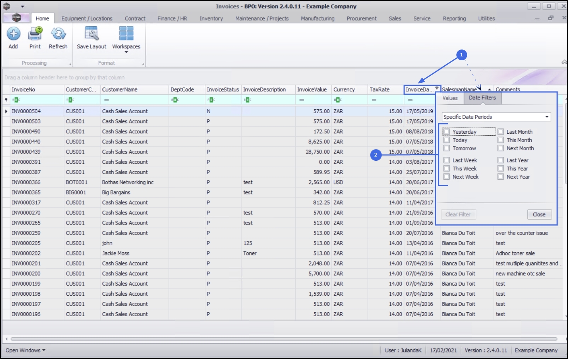Check the Yesterday date filter
The image size is (568, 359).
[x=447, y=132]
